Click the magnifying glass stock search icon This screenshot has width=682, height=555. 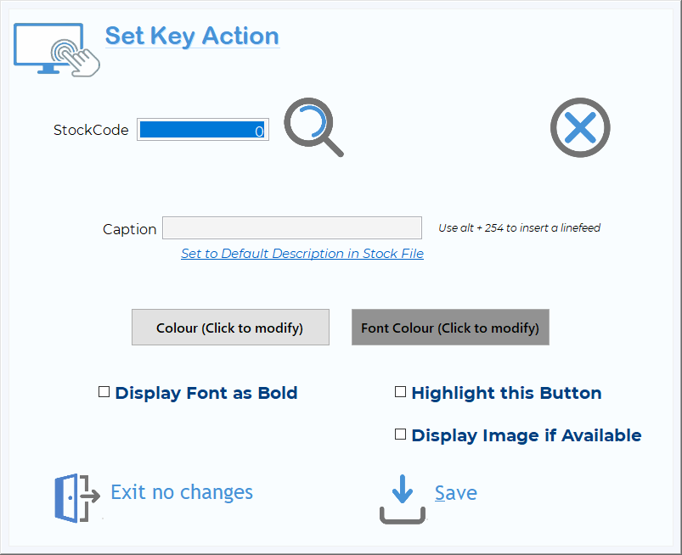point(313,127)
